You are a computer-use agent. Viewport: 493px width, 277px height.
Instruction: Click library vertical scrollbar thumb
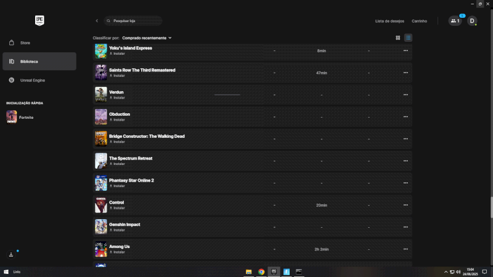pyautogui.click(x=491, y=207)
